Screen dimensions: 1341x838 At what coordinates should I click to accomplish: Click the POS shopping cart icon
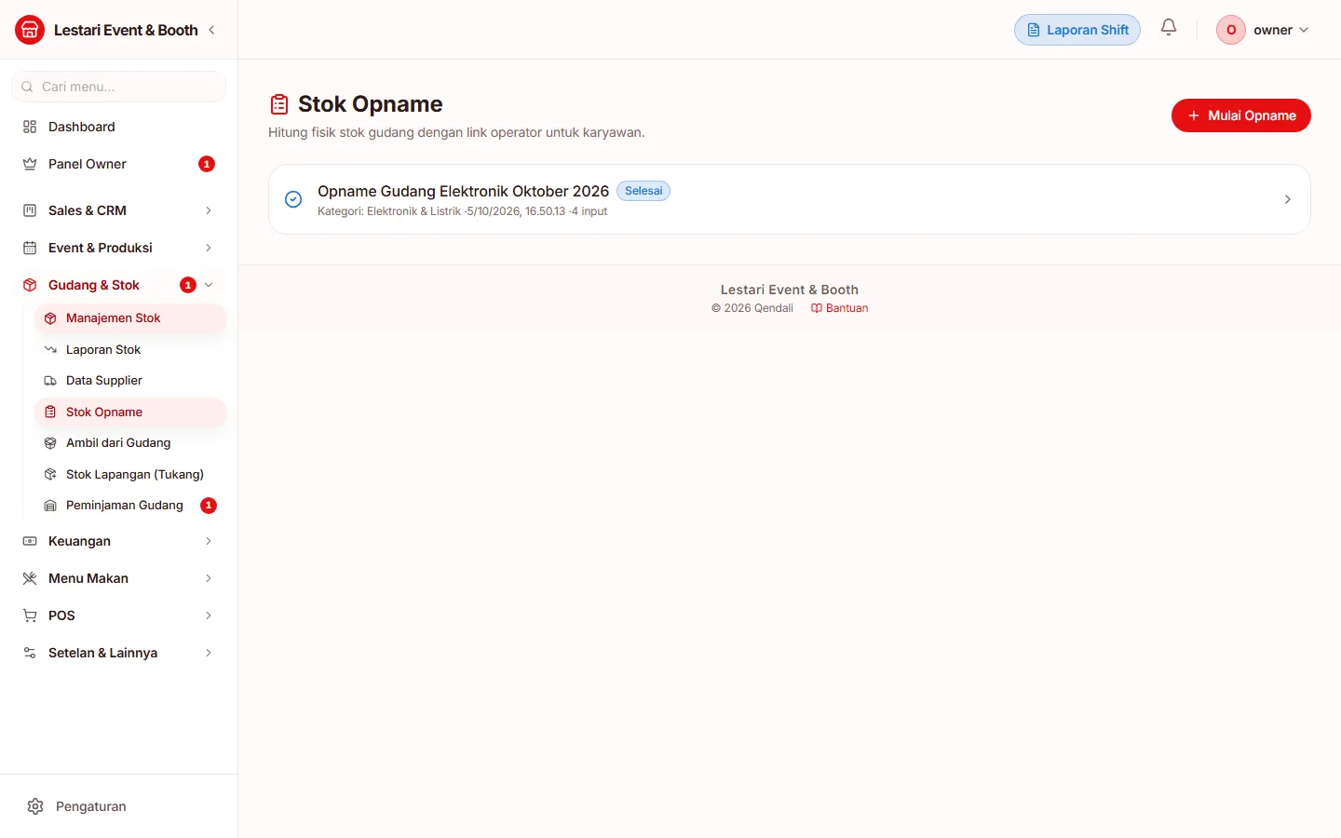pos(30,615)
